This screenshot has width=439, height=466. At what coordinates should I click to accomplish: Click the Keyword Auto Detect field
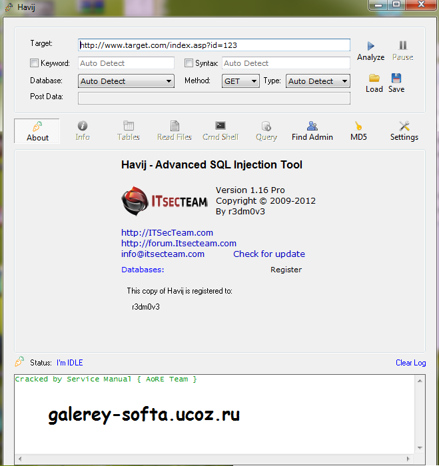(126, 63)
